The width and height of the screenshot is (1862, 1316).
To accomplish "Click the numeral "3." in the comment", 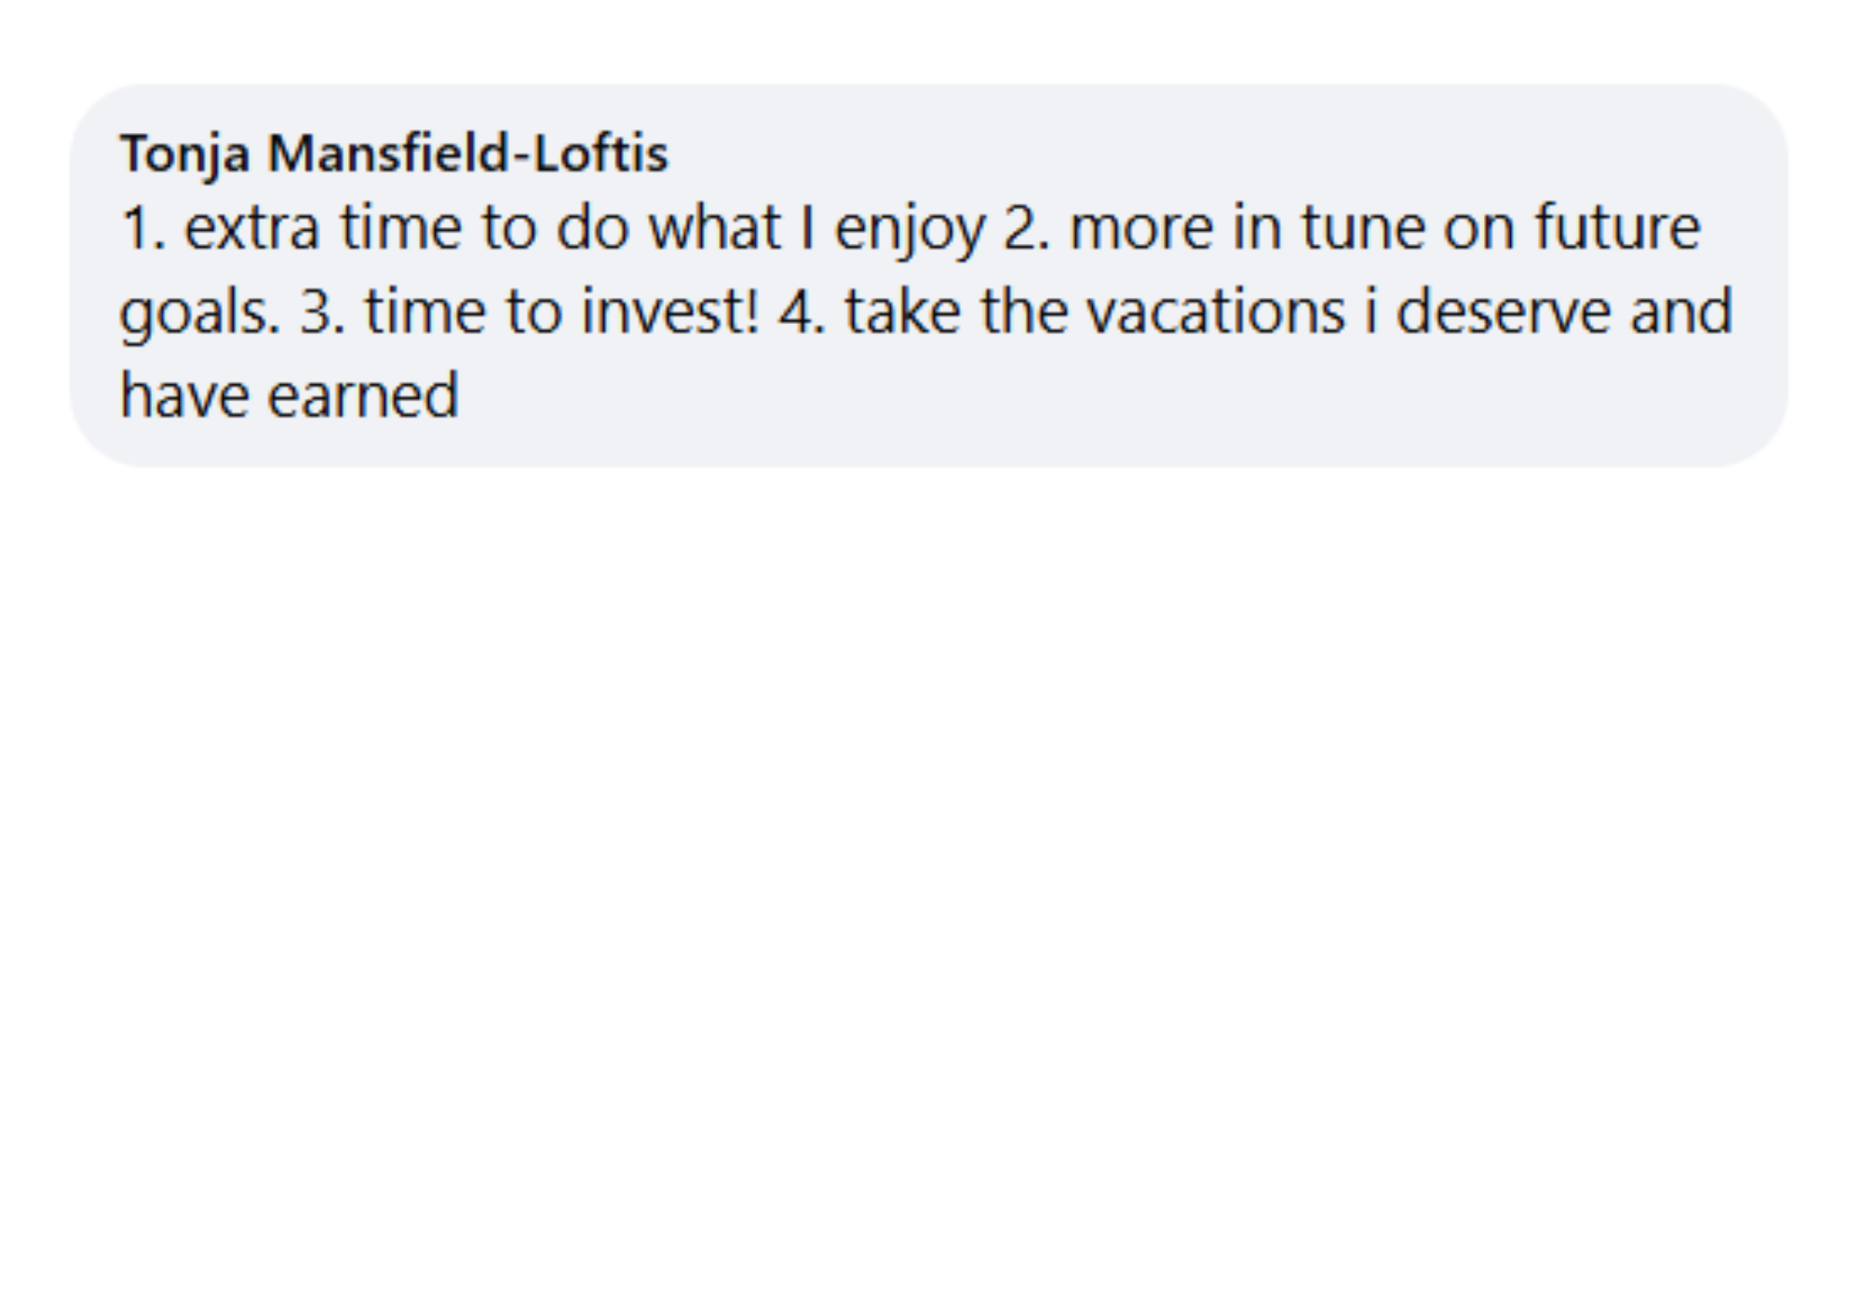I will tap(322, 313).
